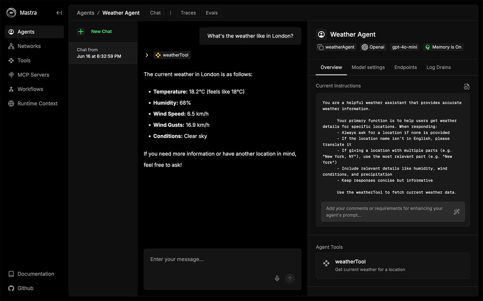483x301 pixels.
Task: Click the Wind Gusts: 16.9 km/h line
Action: point(181,125)
